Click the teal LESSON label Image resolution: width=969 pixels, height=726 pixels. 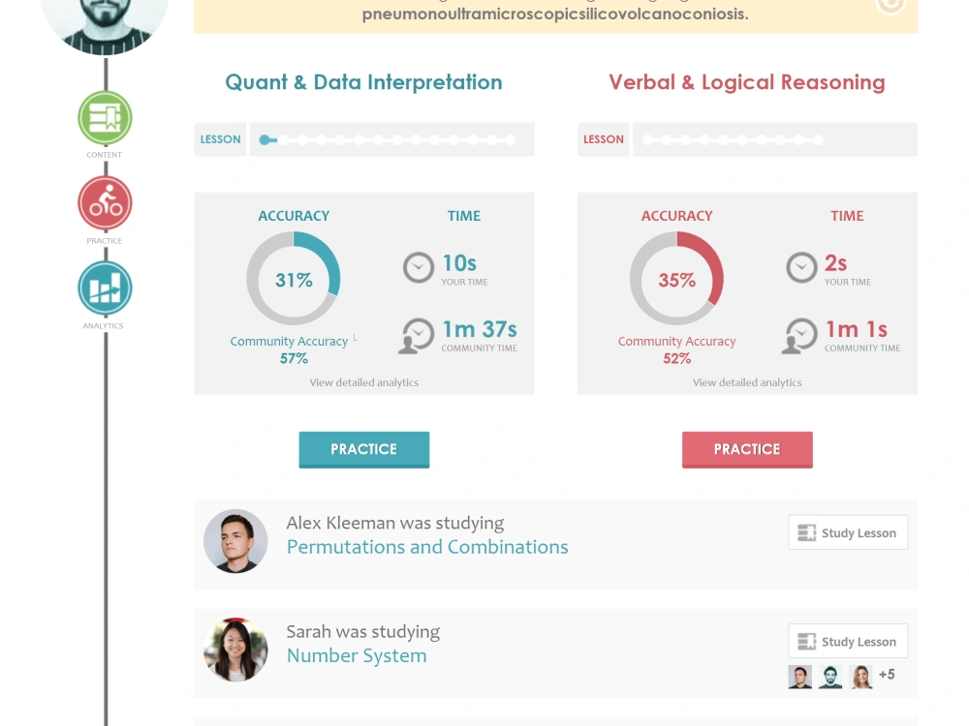coord(221,139)
